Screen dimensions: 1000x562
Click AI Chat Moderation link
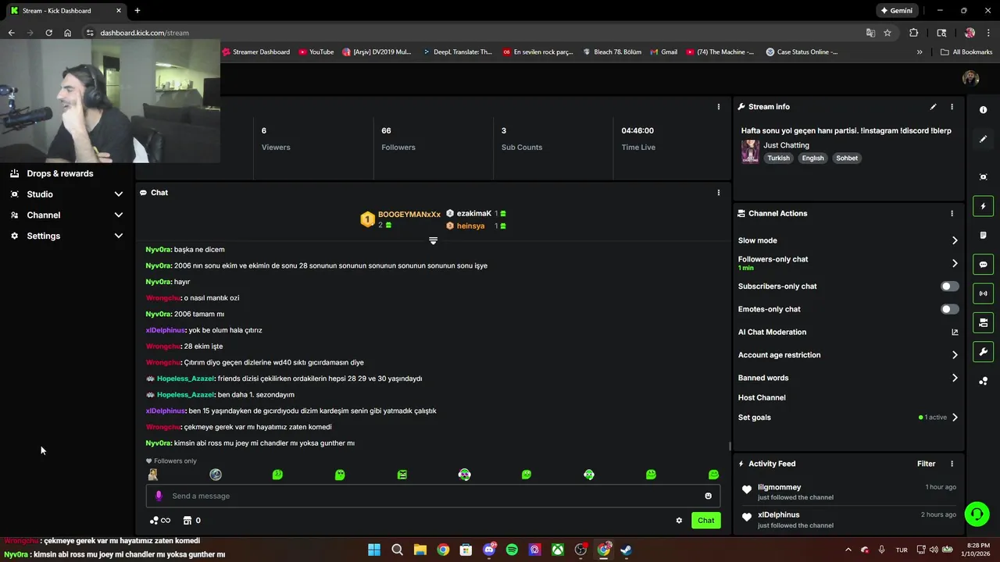pyautogui.click(x=772, y=333)
